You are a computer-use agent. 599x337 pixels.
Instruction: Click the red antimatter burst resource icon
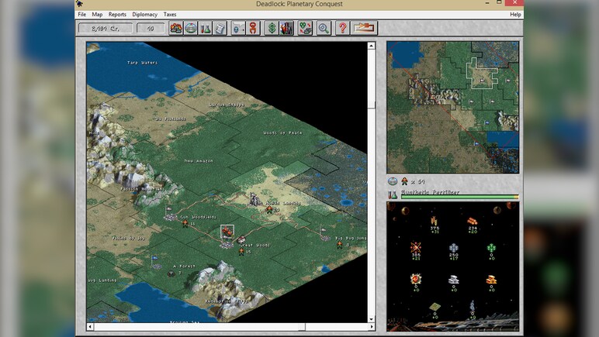coord(416,279)
